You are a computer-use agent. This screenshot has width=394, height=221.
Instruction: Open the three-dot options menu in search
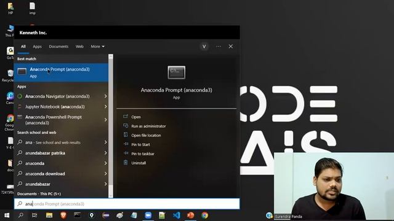tap(219, 47)
